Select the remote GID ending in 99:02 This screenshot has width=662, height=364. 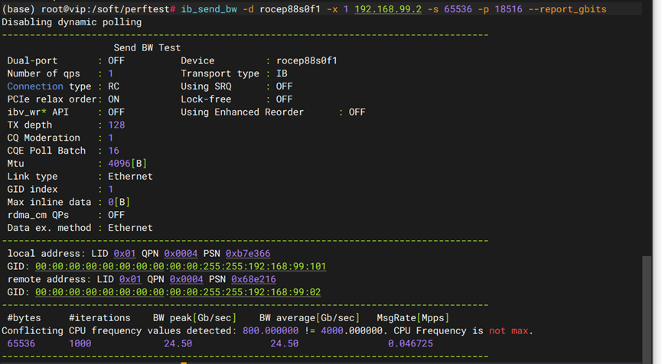(178, 292)
